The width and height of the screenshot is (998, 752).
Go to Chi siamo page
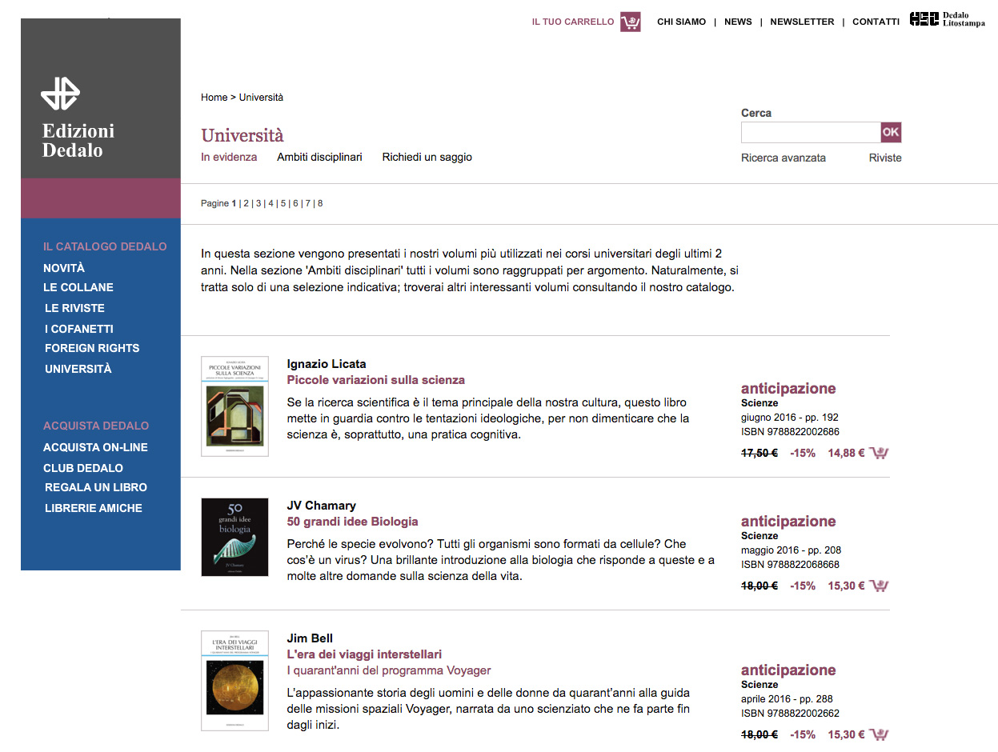[x=682, y=22]
